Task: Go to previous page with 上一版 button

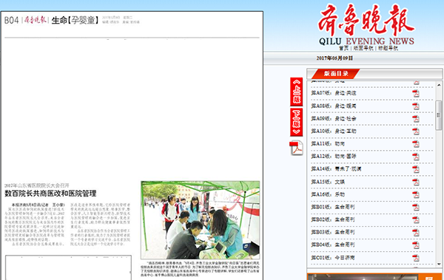Action: point(297,92)
